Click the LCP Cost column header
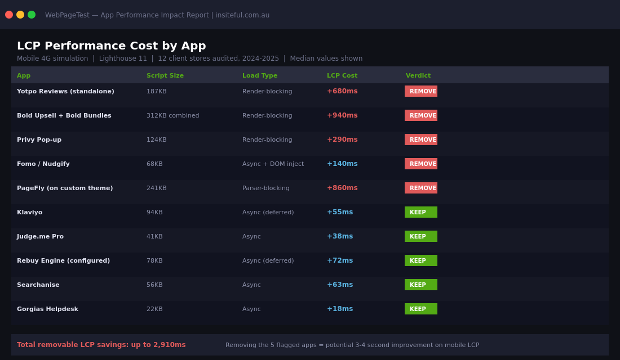Screen dimensions: 620x360 (342, 75)
